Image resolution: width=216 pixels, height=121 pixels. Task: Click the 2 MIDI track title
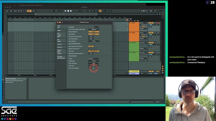pyautogui.click(x=133, y=33)
